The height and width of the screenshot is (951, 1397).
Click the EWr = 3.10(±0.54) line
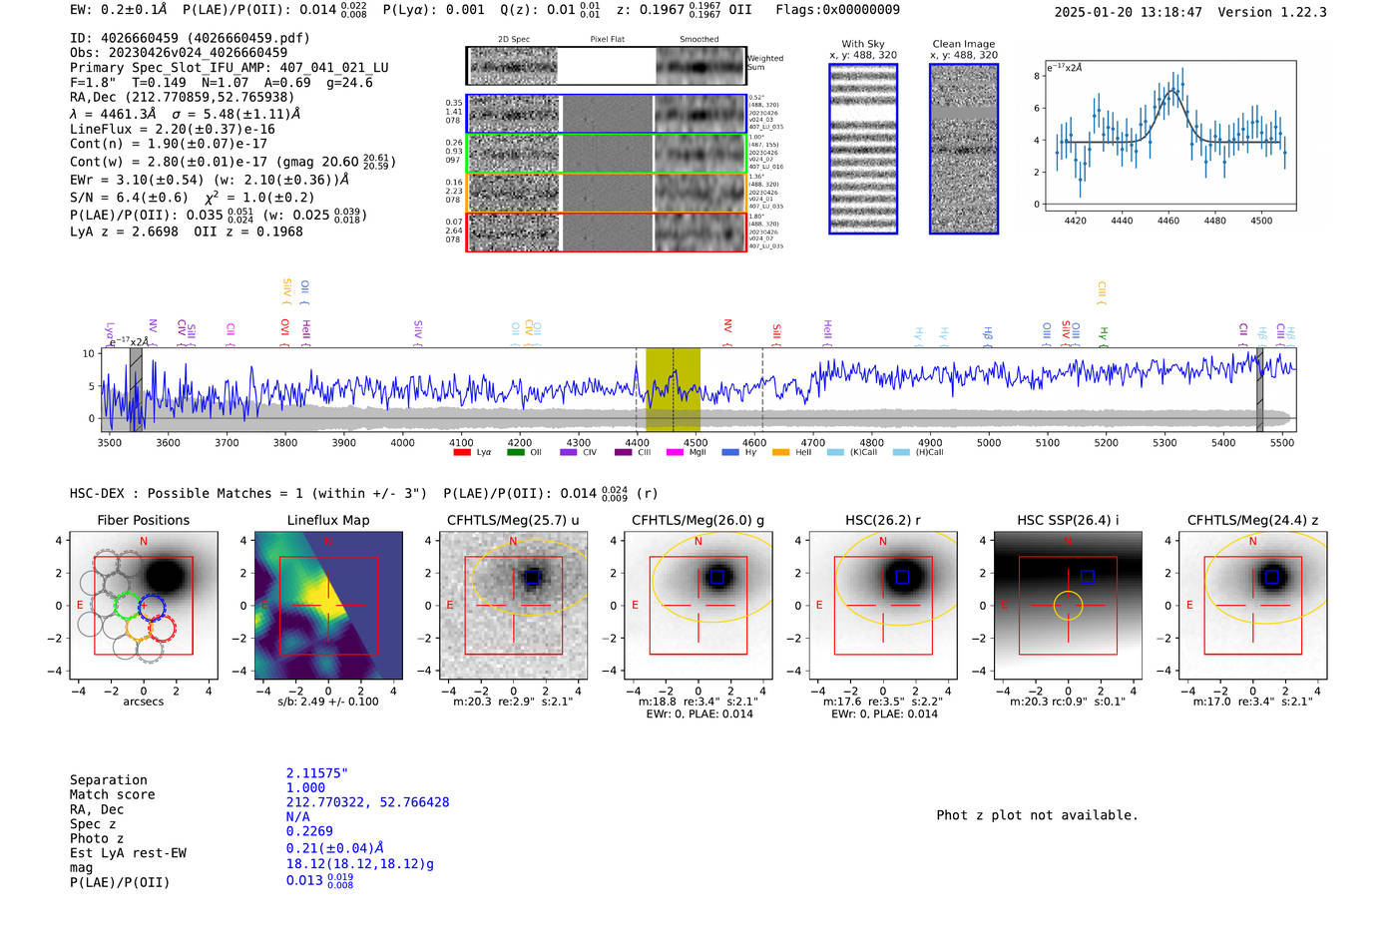pyautogui.click(x=210, y=180)
